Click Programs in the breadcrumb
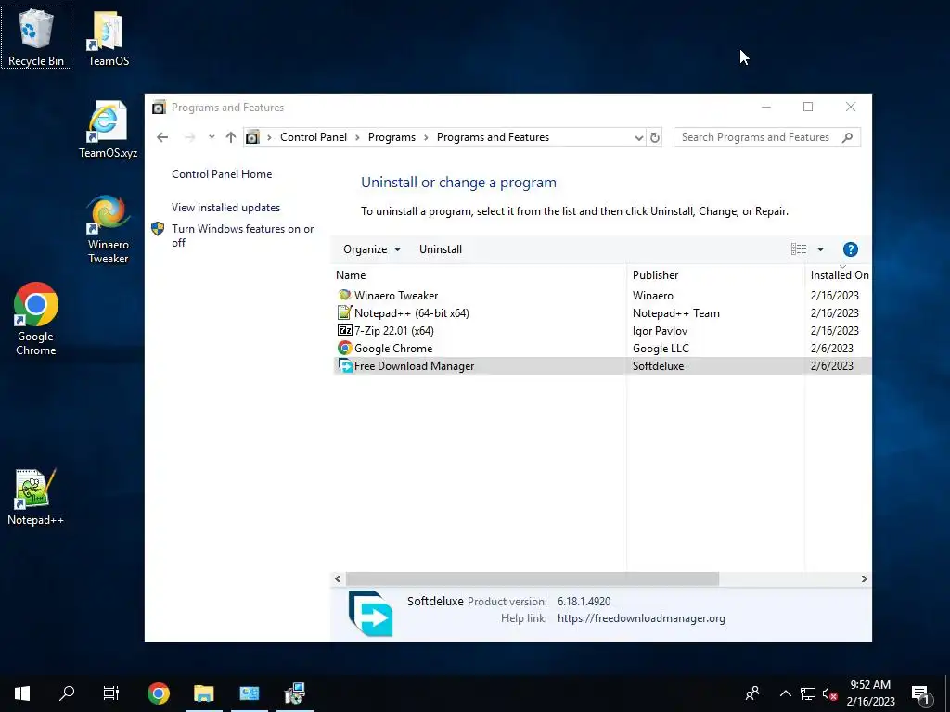The width and height of the screenshot is (950, 712). (x=392, y=137)
